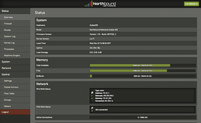Screen dimensions: 201x123
Task: Select the Uptime value 24h 25m 18s
Action: 95,48
